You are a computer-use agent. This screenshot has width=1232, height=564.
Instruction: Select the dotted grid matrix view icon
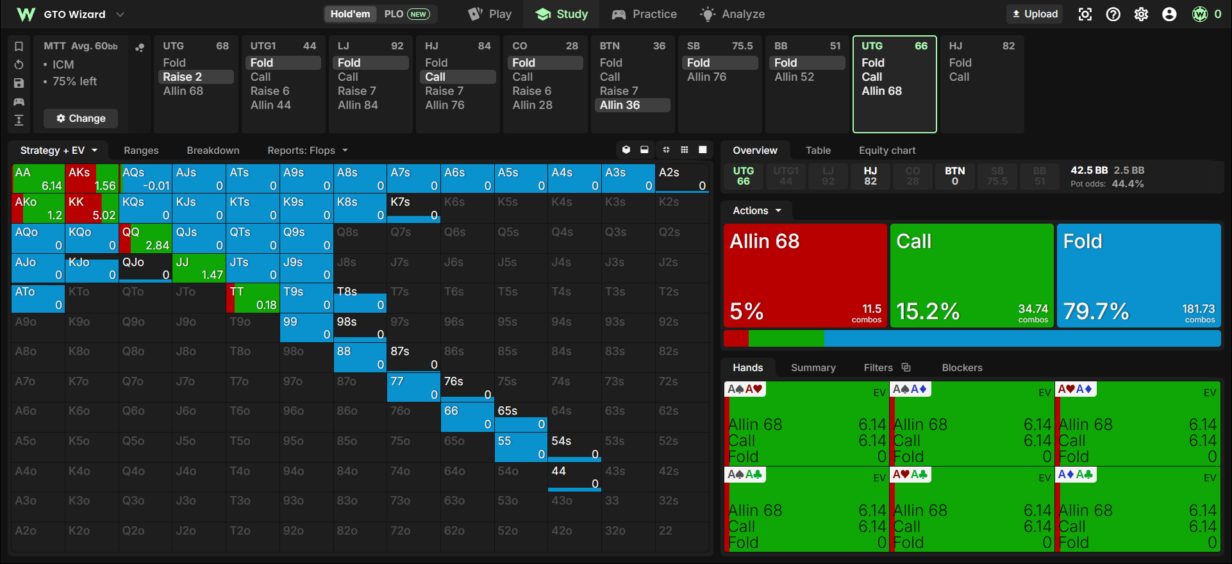pos(685,150)
